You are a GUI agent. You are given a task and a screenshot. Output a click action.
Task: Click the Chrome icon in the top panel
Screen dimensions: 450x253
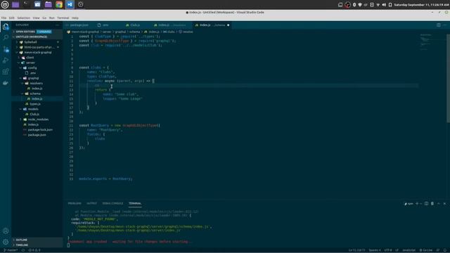pos(59,5)
